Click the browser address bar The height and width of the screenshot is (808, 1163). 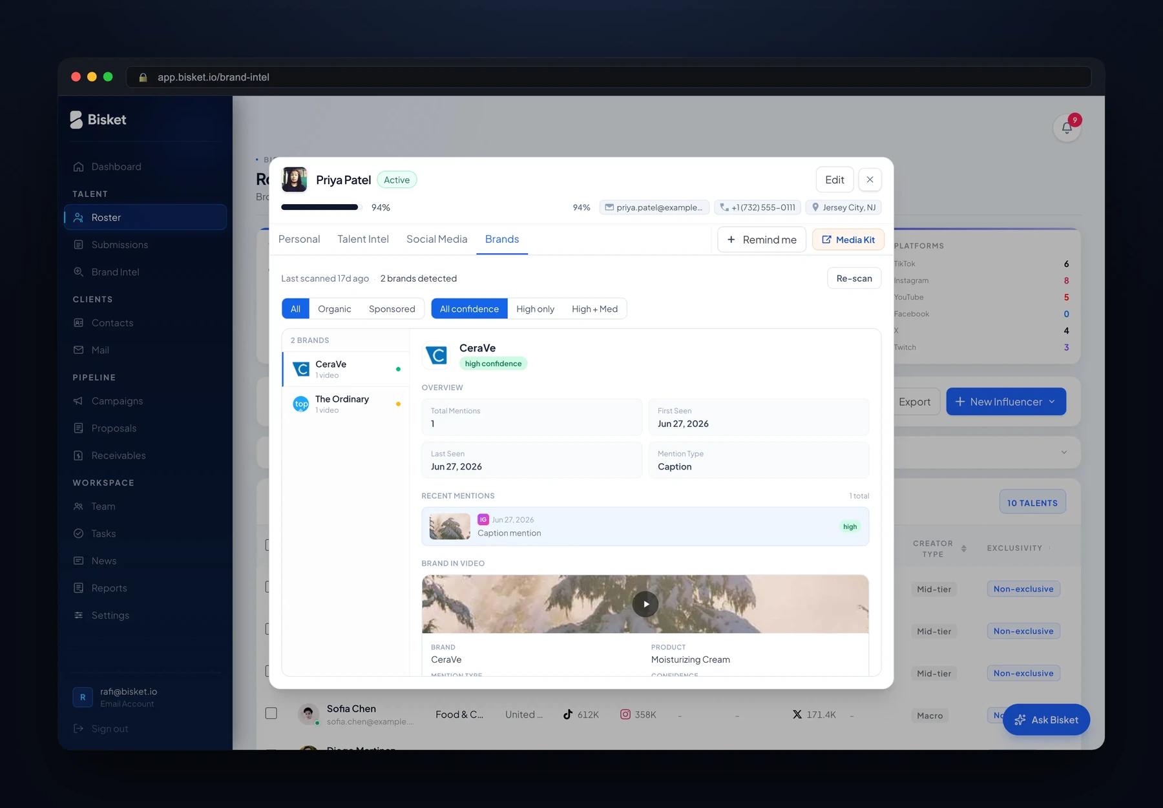608,77
